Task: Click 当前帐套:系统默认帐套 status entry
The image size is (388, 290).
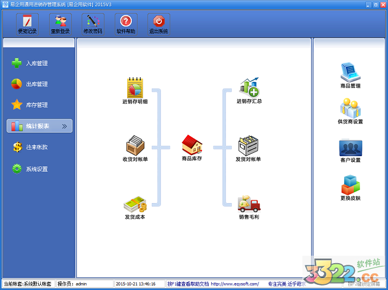Action: point(28,284)
